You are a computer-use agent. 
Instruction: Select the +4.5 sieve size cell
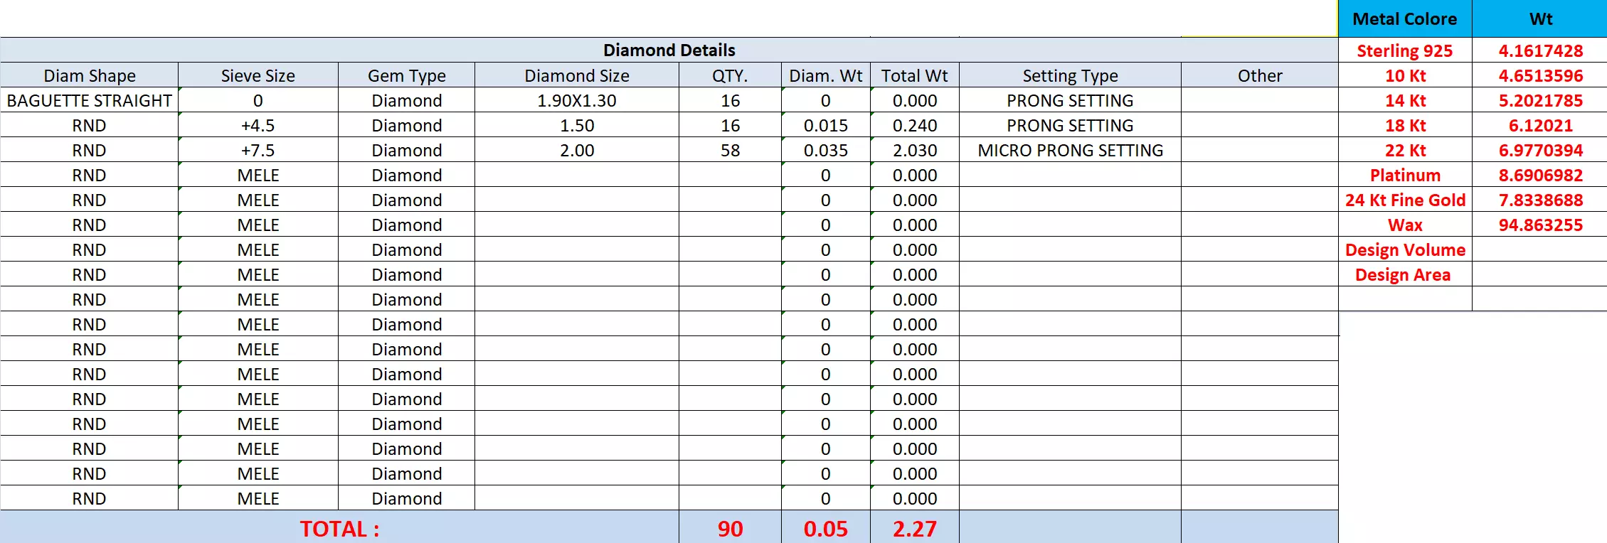tap(258, 125)
